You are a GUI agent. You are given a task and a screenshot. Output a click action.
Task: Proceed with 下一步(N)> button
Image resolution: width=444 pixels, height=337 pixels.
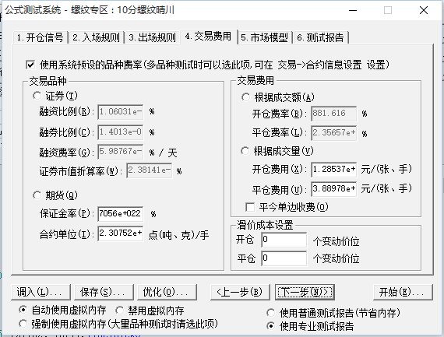coord(305,292)
